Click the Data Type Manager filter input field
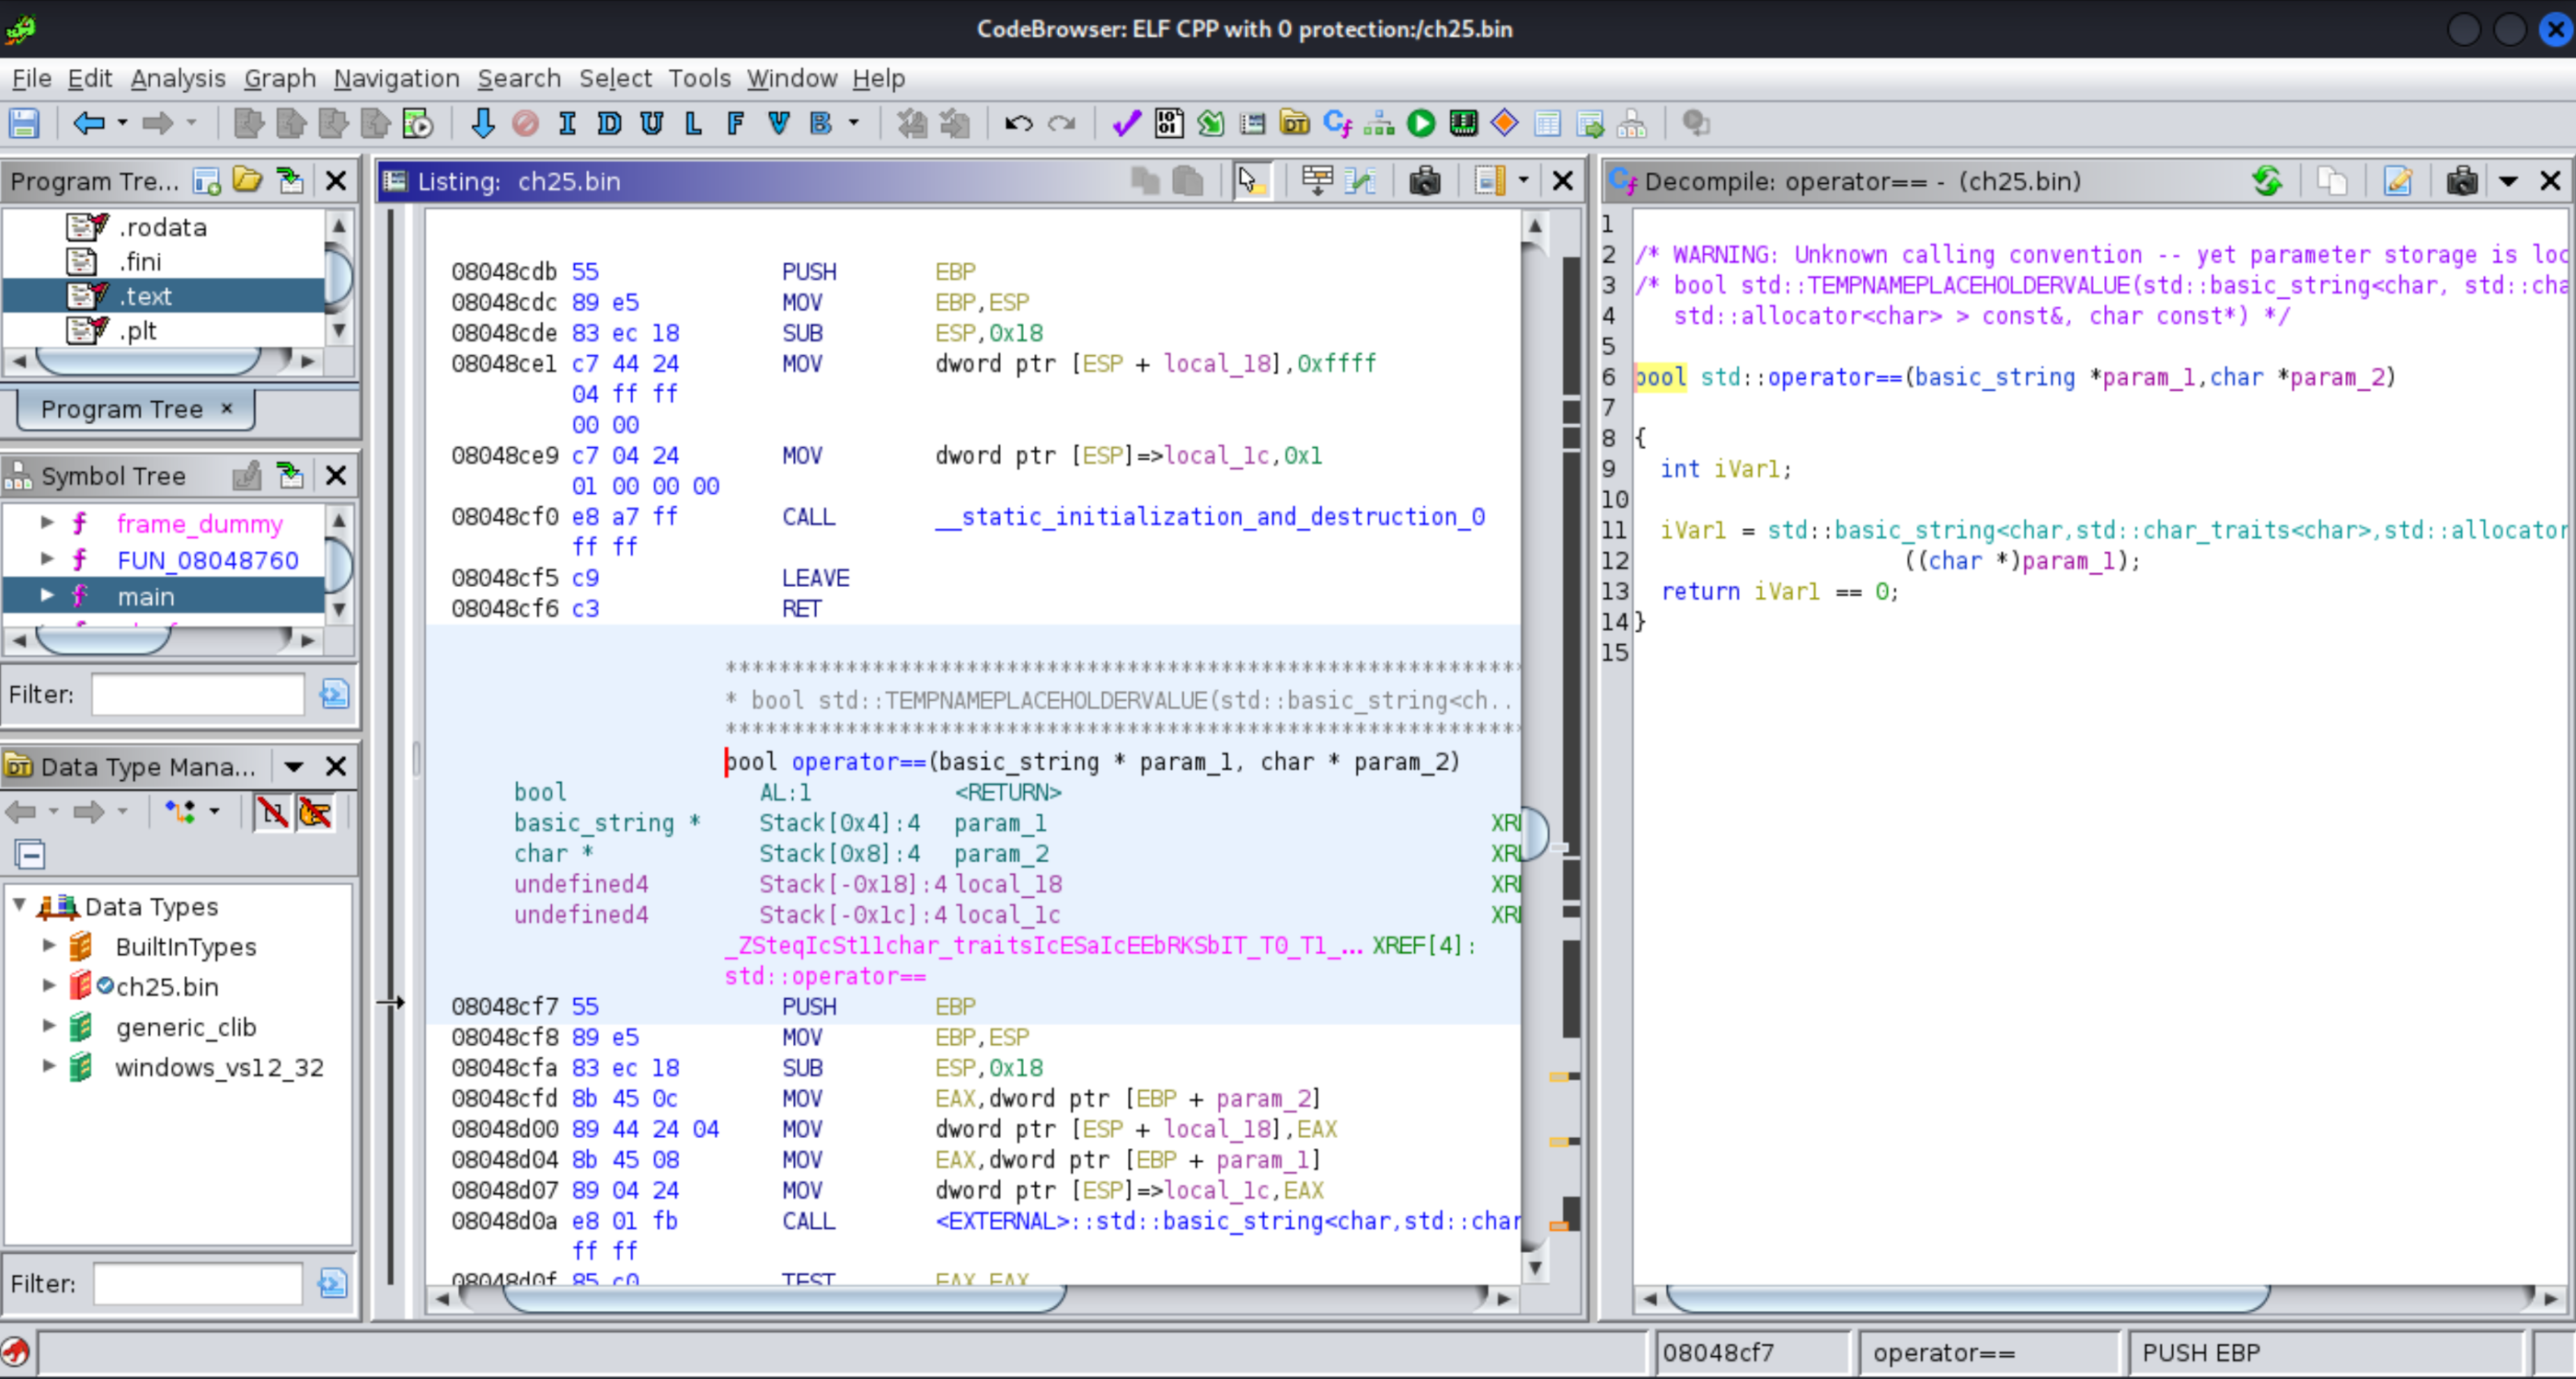 click(x=198, y=1283)
